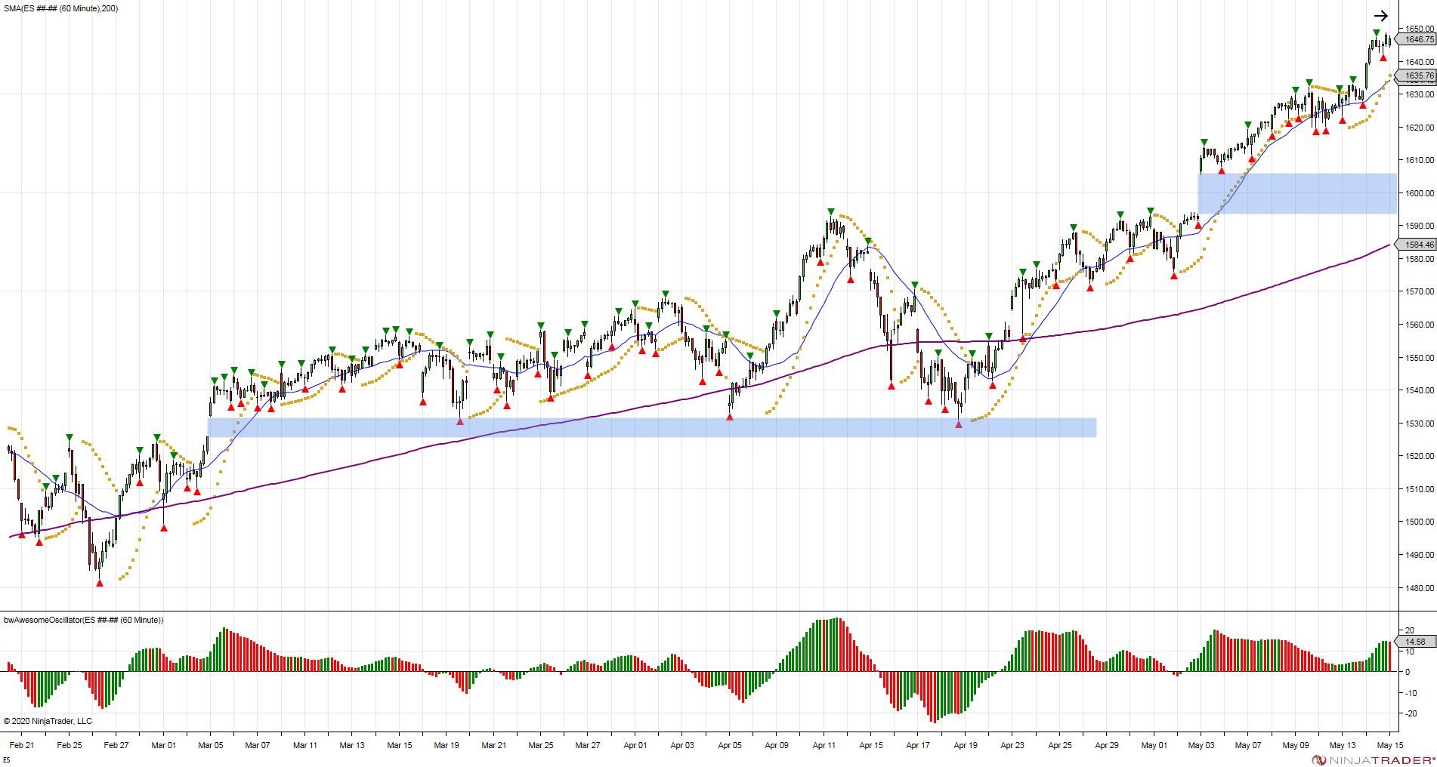Click the © 2020 NinjaTrader, LLC copyright text
This screenshot has width=1437, height=767.
pos(48,721)
